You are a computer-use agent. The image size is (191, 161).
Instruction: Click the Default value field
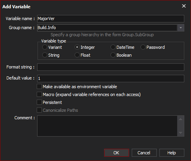[110, 78]
